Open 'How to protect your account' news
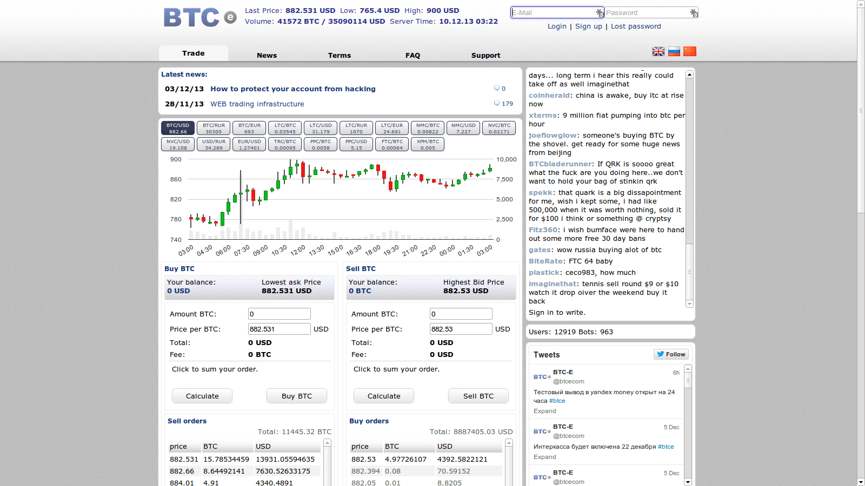The width and height of the screenshot is (865, 486). [293, 89]
